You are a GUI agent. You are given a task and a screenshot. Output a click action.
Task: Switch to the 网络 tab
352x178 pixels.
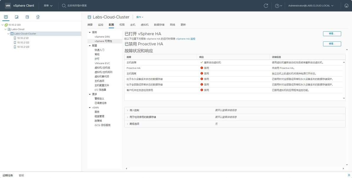[x=172, y=25]
